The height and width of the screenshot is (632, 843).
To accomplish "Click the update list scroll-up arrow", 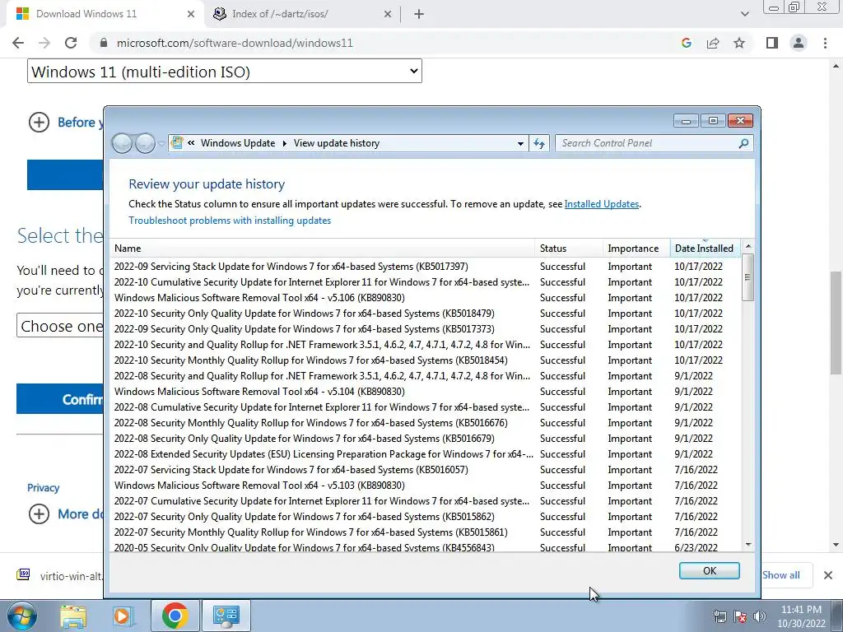I will coord(748,246).
